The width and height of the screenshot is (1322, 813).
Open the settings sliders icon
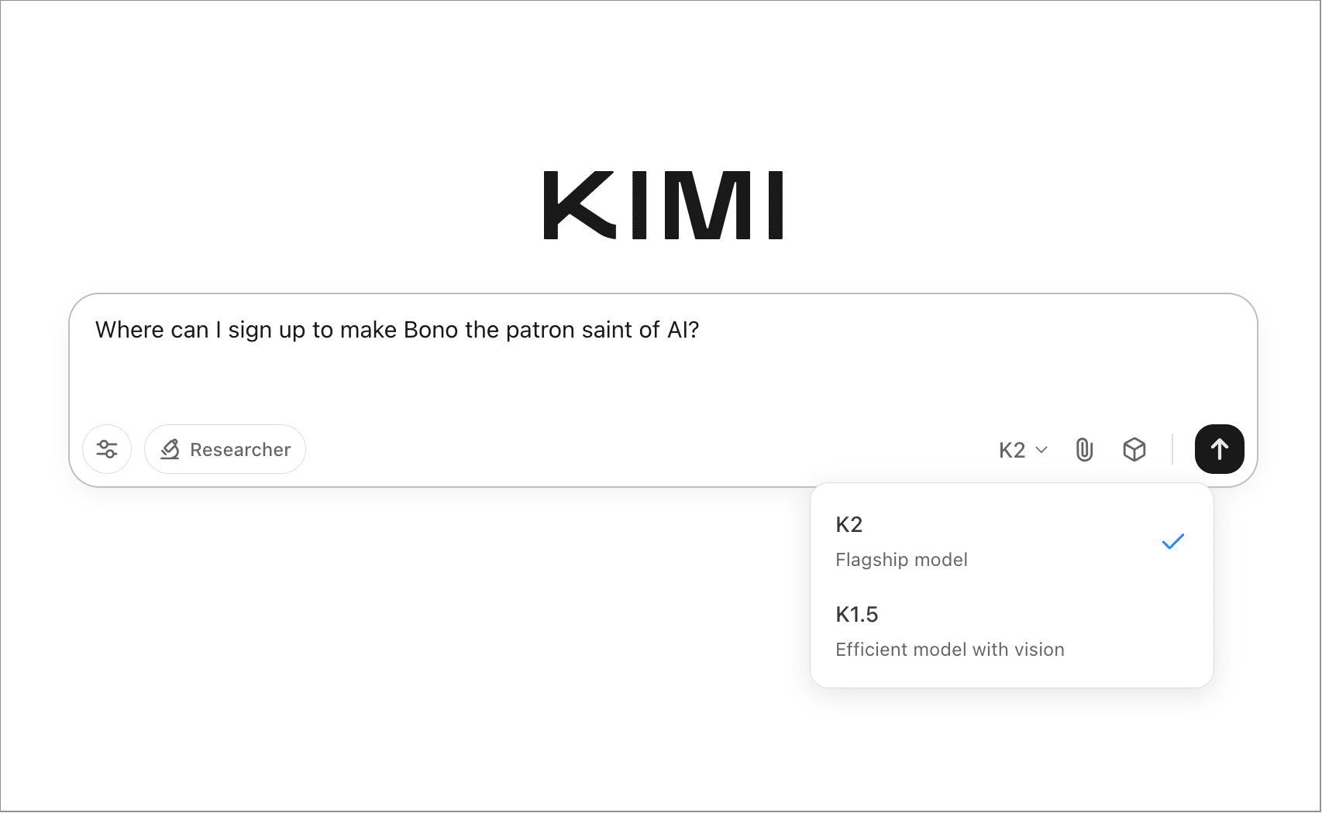pos(107,449)
